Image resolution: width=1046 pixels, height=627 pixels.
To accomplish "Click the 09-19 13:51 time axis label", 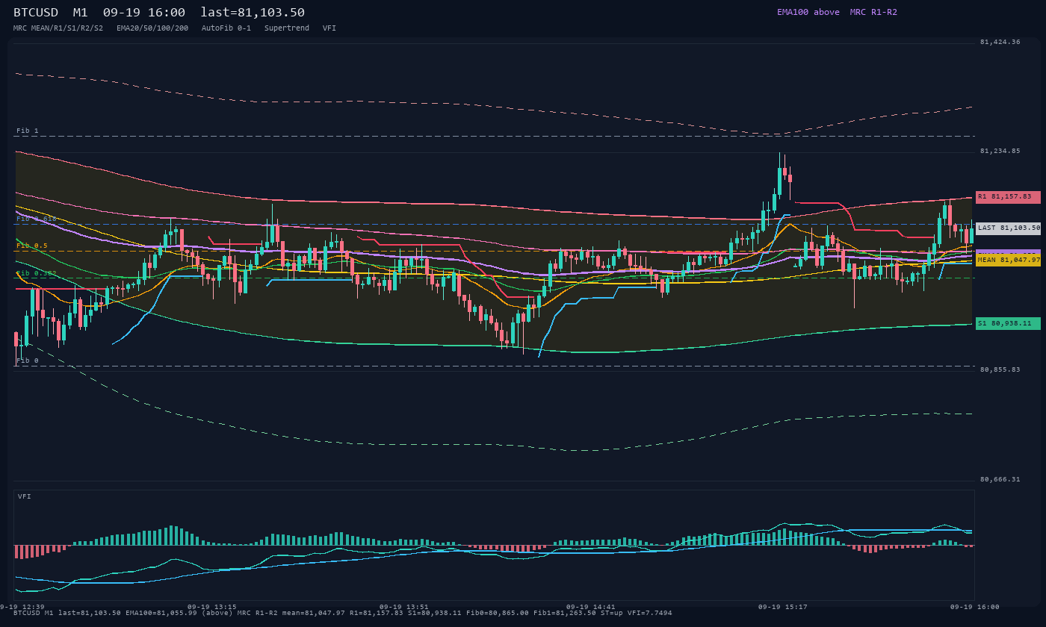I will click(x=404, y=607).
